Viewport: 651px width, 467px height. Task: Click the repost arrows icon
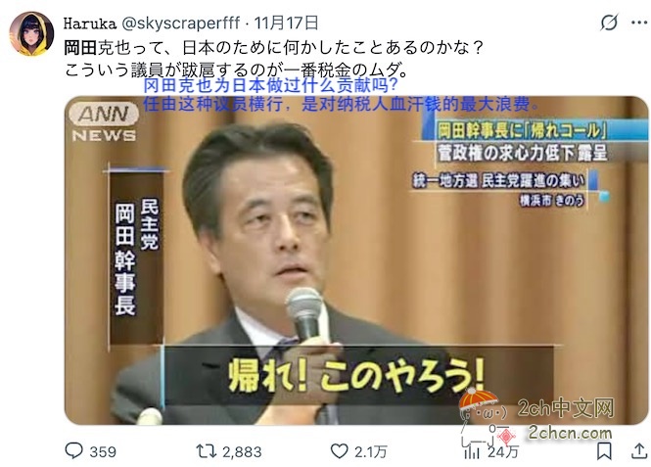(x=207, y=451)
